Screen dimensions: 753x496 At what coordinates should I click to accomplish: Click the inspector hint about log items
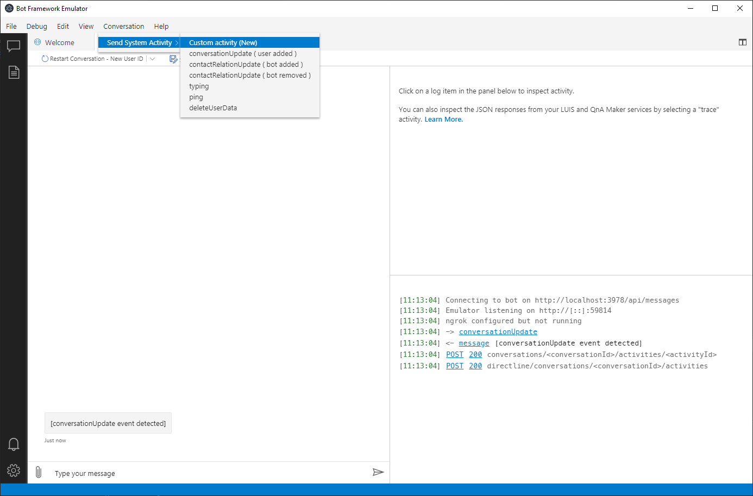[486, 91]
